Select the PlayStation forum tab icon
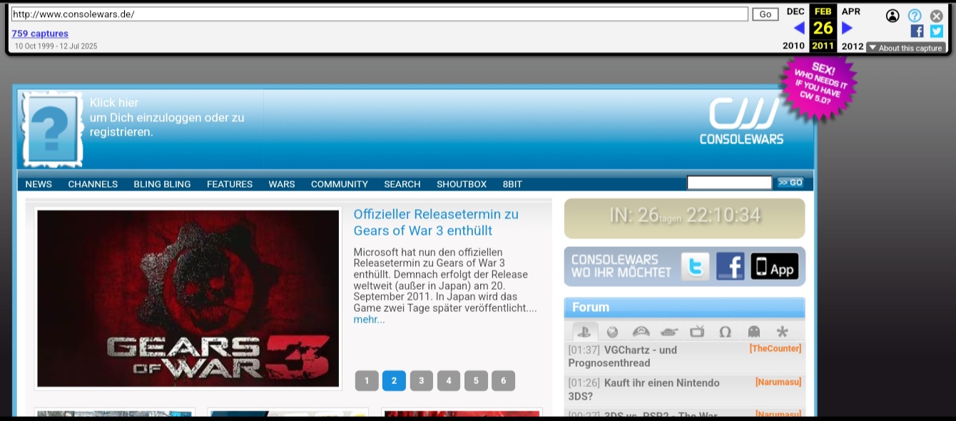The image size is (956, 421). [584, 331]
